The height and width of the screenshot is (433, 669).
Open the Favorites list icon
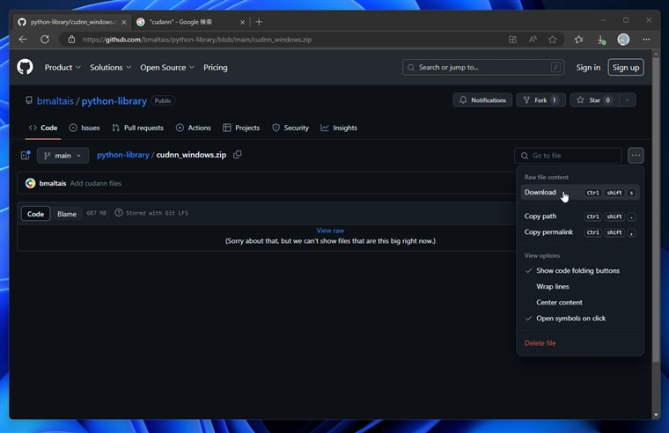coord(578,40)
